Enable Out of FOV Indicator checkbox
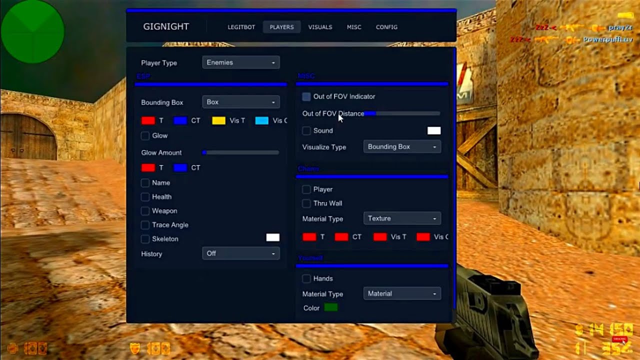Viewport: 640px width, 360px height. point(306,96)
